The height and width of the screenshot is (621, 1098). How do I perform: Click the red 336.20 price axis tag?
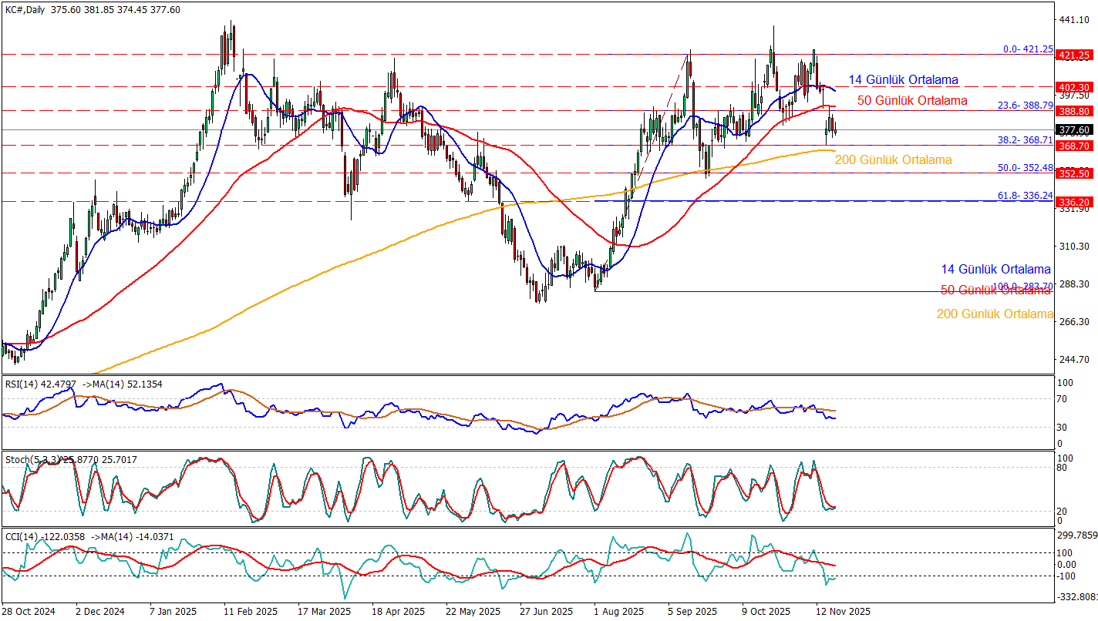1073,202
